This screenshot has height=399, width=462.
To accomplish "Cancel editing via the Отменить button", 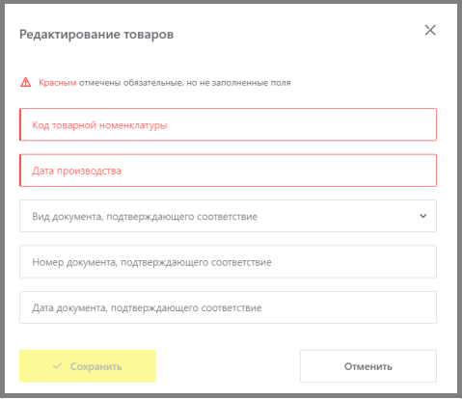I will pyautogui.click(x=368, y=366).
